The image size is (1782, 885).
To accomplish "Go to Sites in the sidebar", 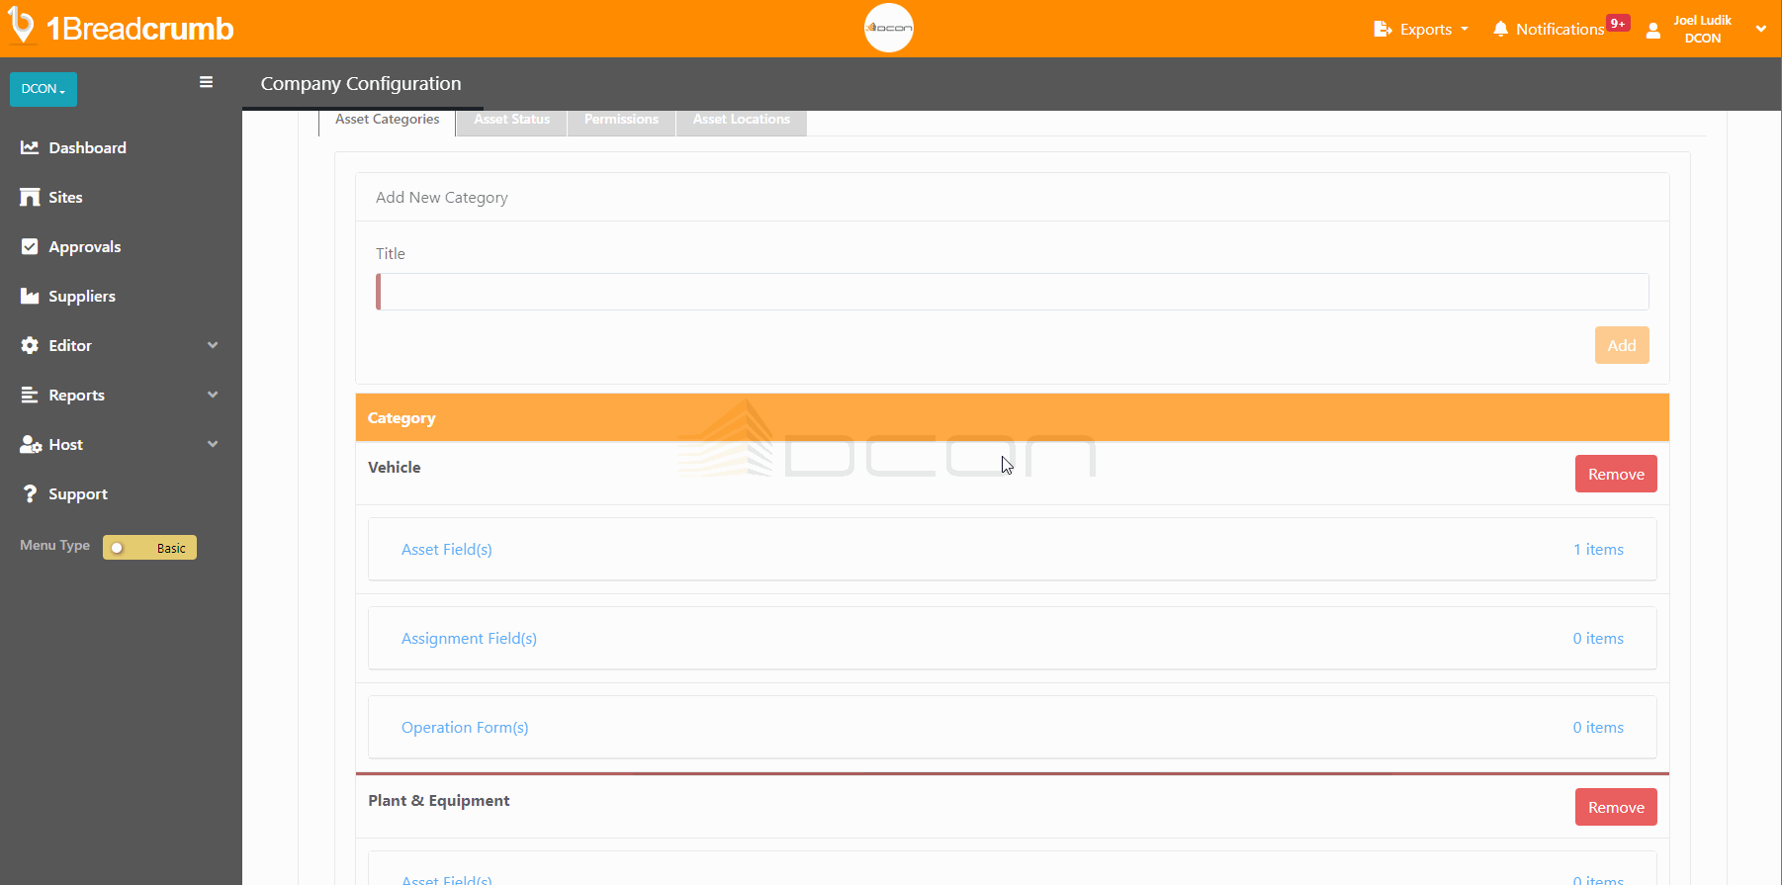I will coord(65,197).
